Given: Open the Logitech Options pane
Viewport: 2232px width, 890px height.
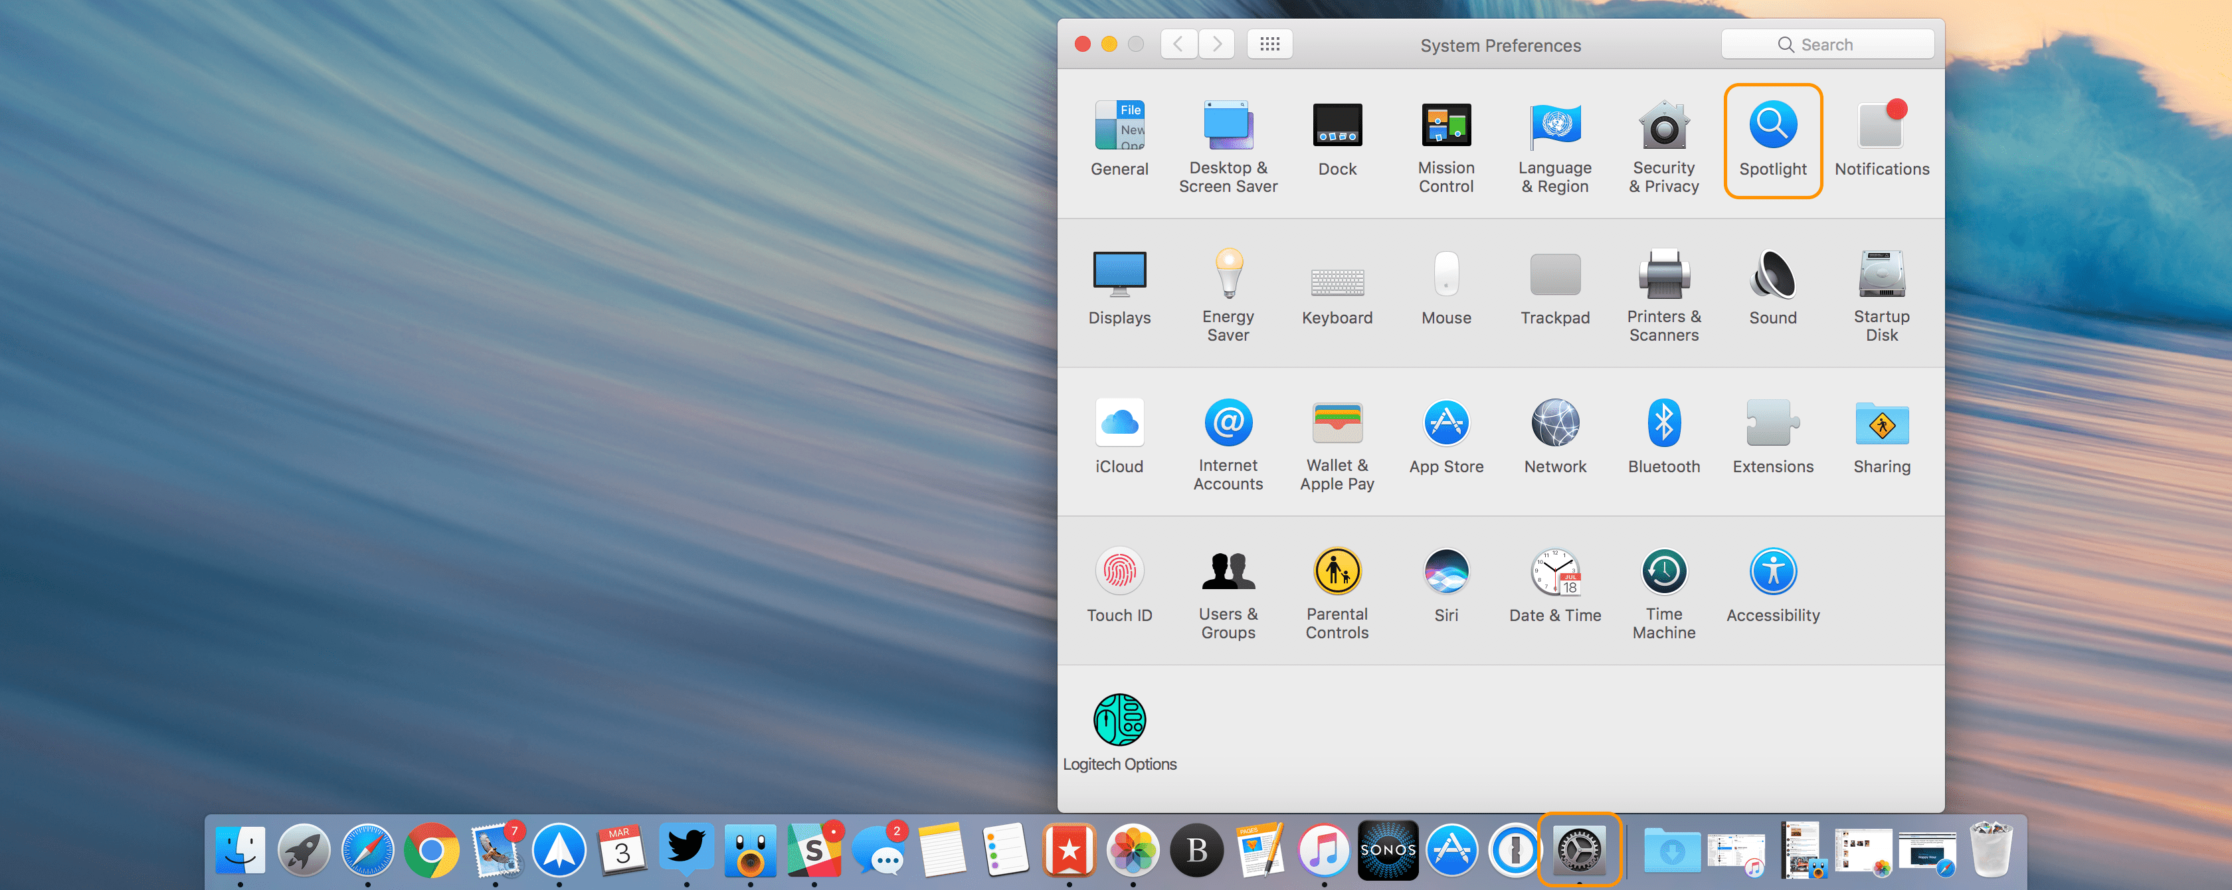Looking at the screenshot, I should coord(1119,719).
